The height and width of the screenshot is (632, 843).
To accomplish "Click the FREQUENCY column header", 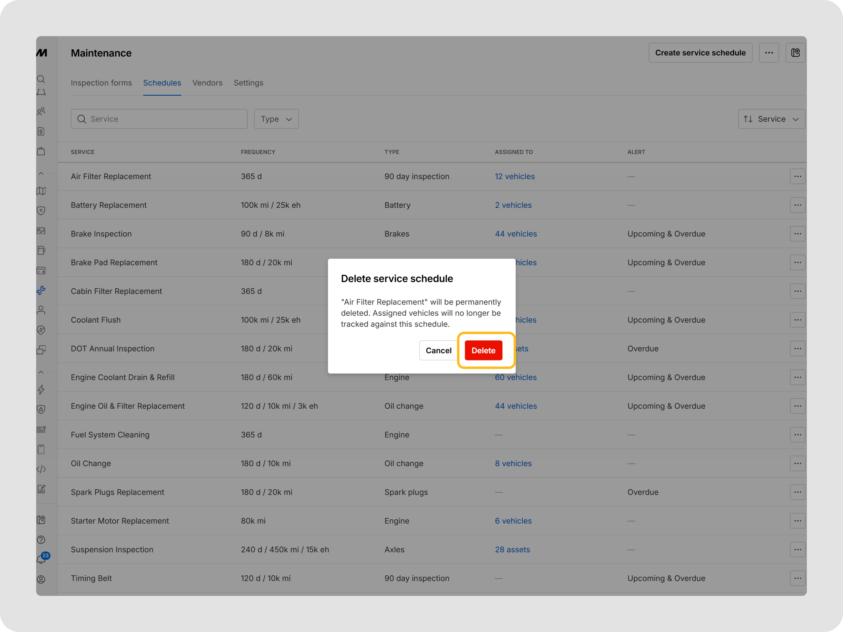I will coord(258,152).
